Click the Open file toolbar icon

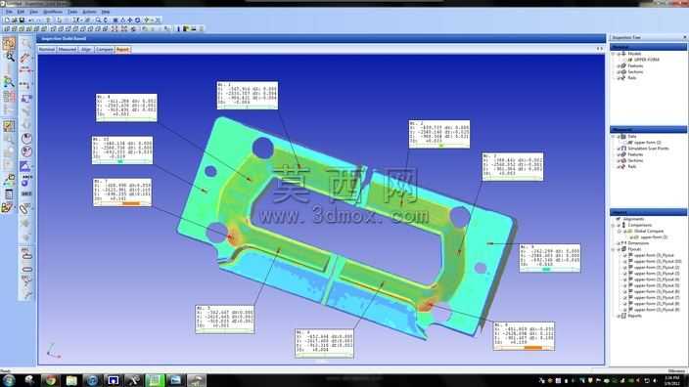(14, 21)
